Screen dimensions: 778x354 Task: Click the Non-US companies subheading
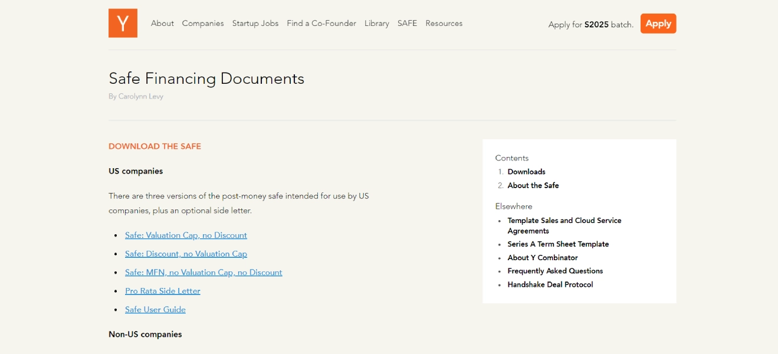pyautogui.click(x=145, y=335)
